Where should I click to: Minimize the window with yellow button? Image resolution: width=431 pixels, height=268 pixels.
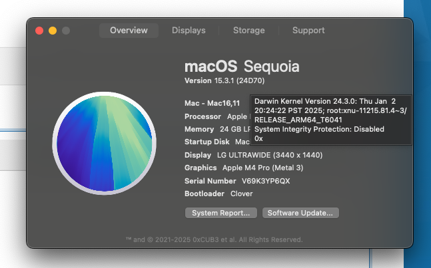point(53,31)
